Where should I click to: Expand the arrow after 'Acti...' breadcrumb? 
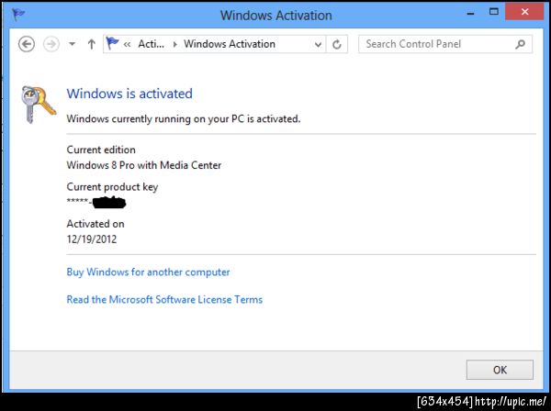click(x=174, y=44)
